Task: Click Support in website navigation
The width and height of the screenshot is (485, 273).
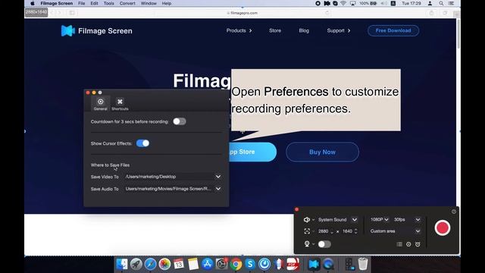Action: [339, 30]
